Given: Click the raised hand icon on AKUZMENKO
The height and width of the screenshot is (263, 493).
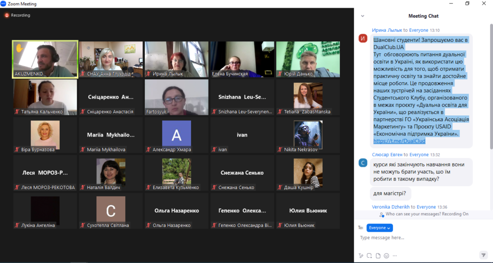Looking at the screenshot, I should 19,48.
